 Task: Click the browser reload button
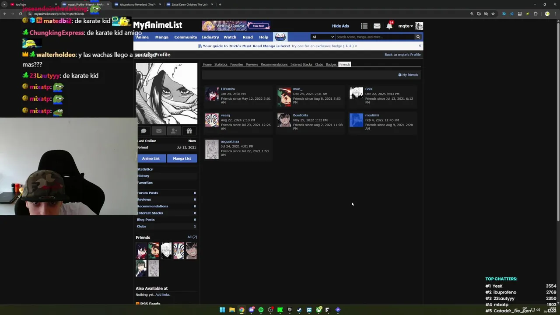pyautogui.click(x=21, y=14)
